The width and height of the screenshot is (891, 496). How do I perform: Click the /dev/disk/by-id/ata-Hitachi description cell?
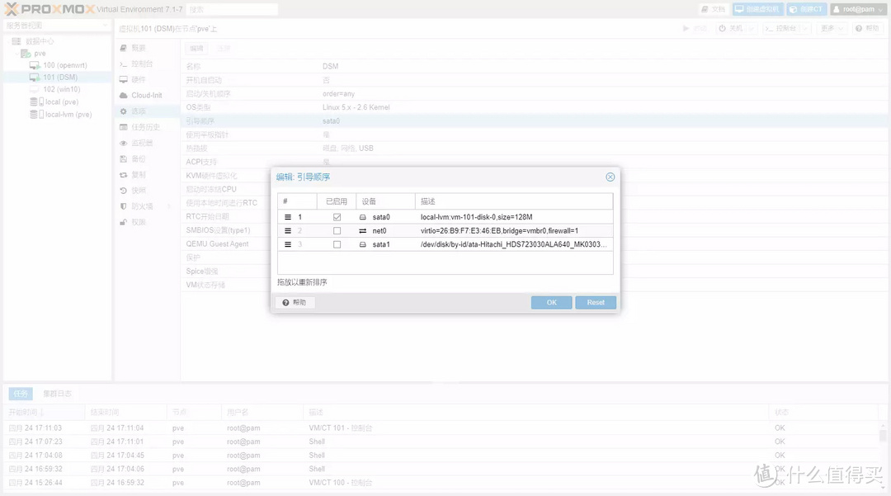[514, 244]
